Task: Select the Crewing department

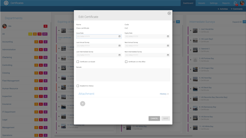Action: tap(6, 73)
